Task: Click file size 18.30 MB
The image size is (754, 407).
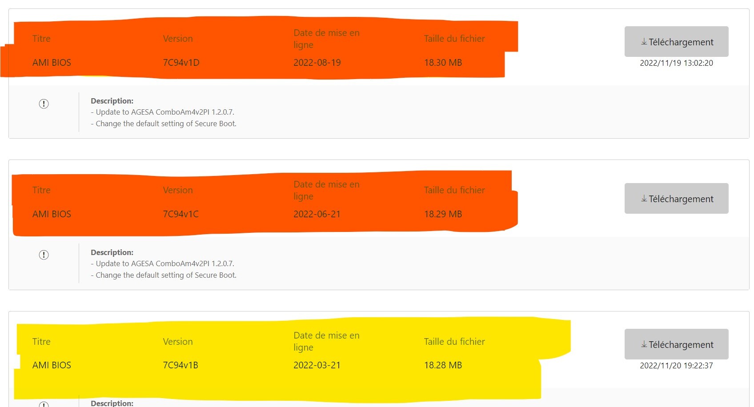Action: point(443,63)
